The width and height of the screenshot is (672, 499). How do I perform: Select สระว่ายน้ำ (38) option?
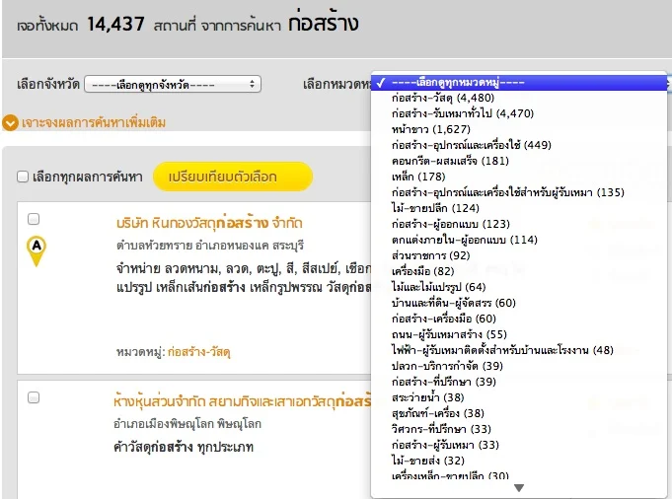(x=519, y=397)
